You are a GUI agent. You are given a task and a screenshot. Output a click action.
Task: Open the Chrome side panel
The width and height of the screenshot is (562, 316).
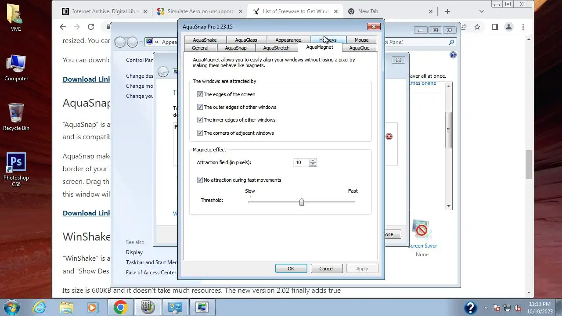494,27
